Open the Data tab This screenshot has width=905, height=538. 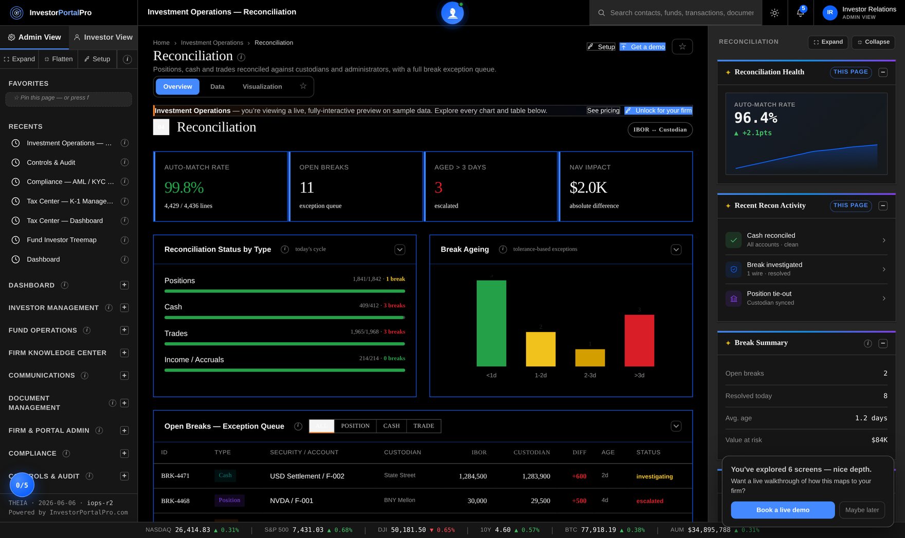coord(217,87)
